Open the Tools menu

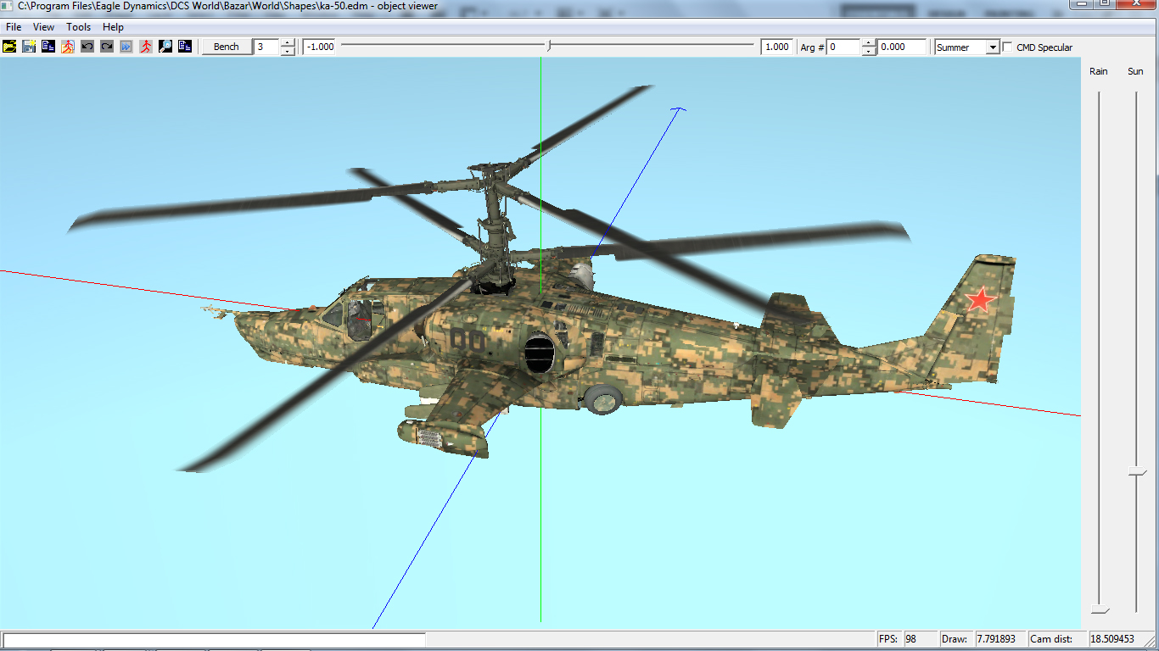(x=79, y=27)
